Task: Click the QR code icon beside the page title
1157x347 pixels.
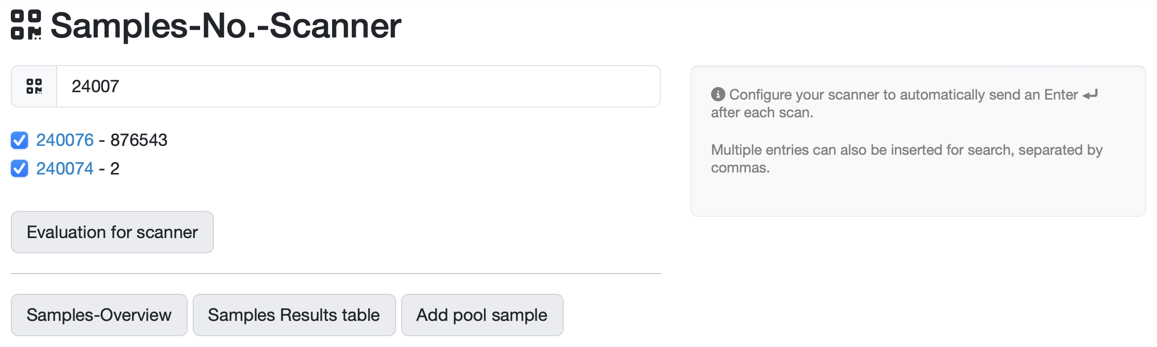Action: tap(26, 25)
